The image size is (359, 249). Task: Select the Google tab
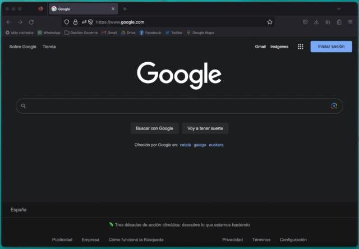[84, 9]
